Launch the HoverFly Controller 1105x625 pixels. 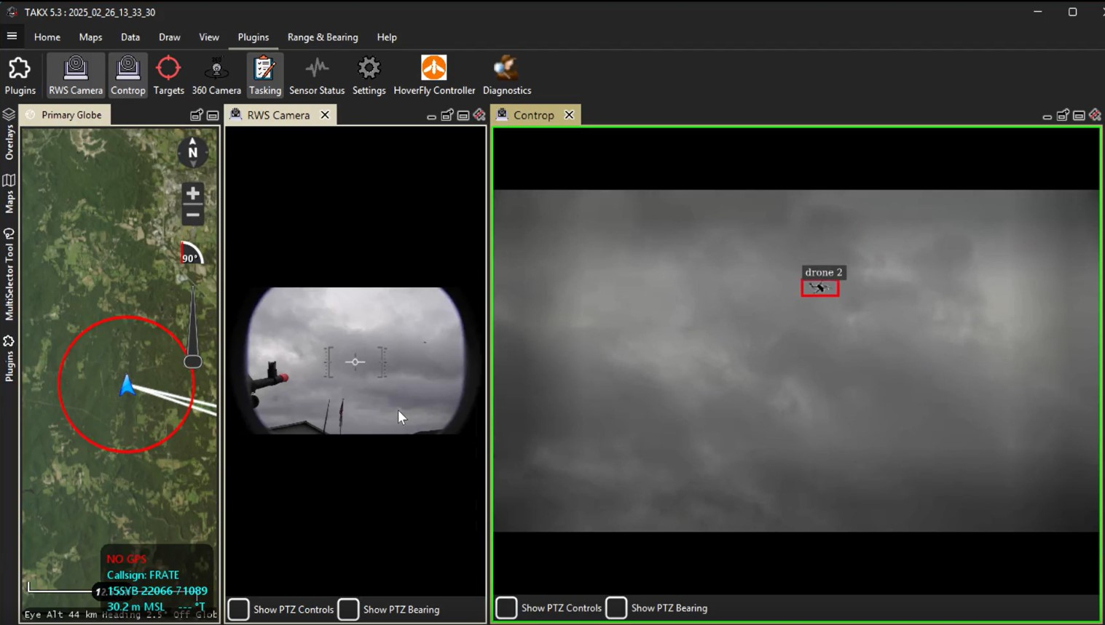click(x=434, y=75)
